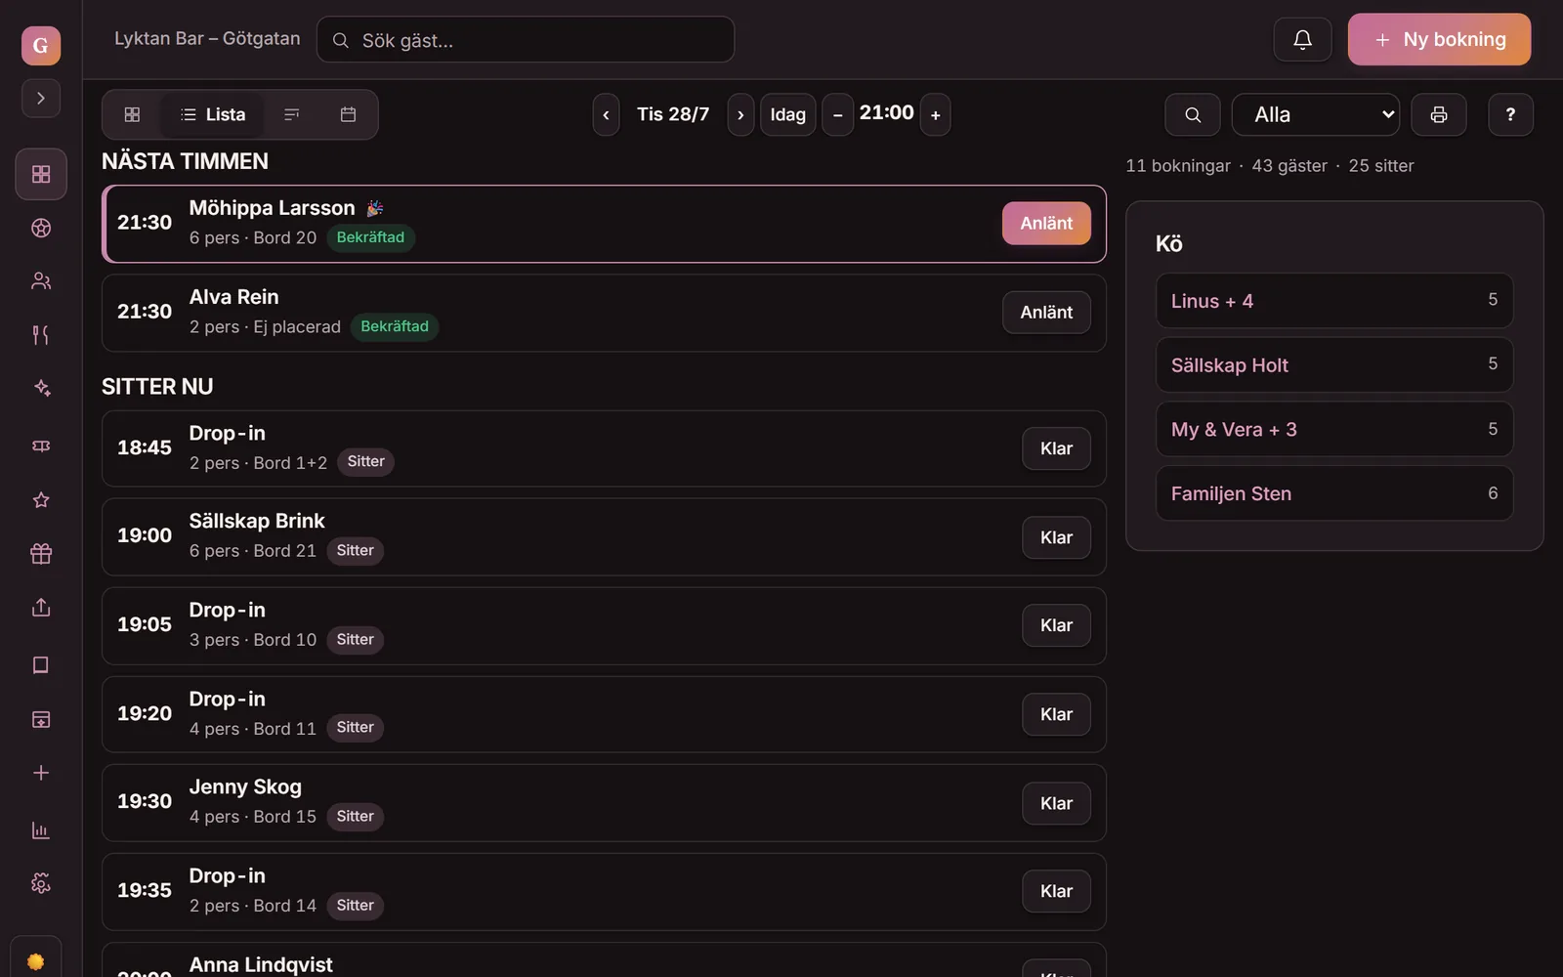
Task: Create a new booking with Ny bokning
Action: 1439,40
